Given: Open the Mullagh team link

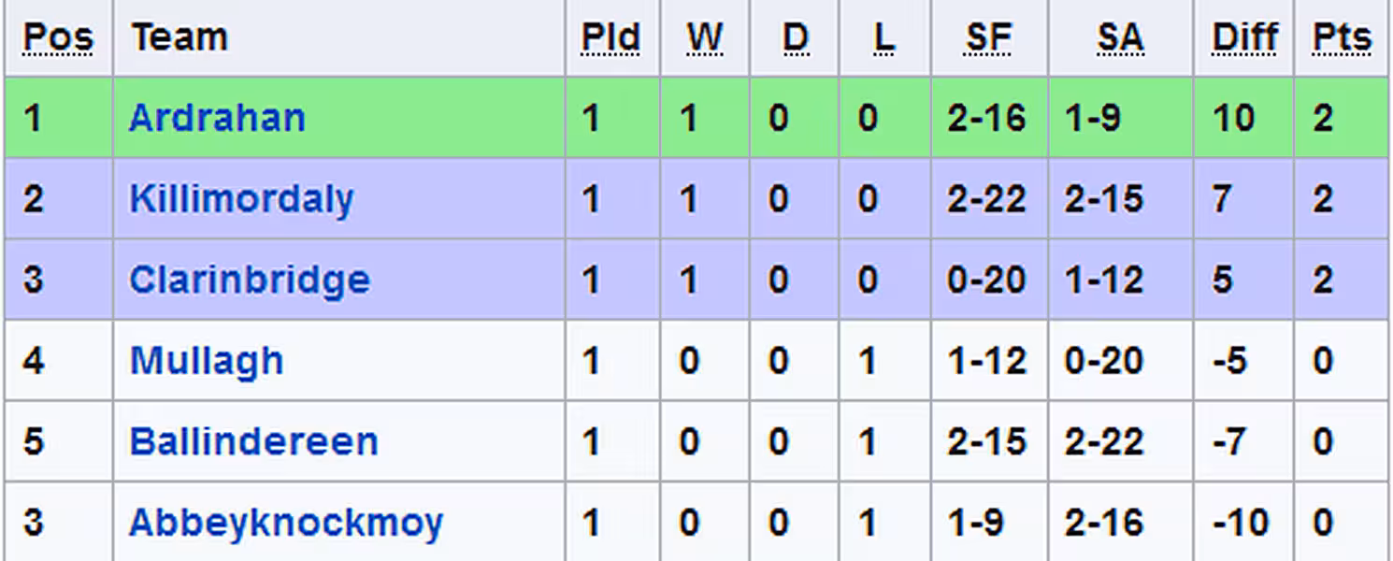Looking at the screenshot, I should pyautogui.click(x=206, y=361).
